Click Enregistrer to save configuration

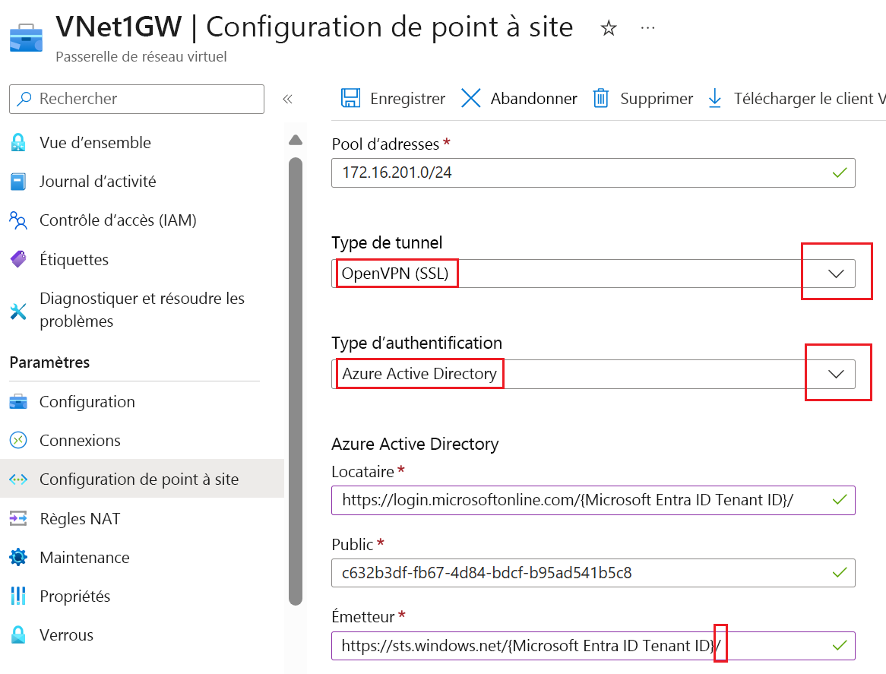(x=393, y=98)
